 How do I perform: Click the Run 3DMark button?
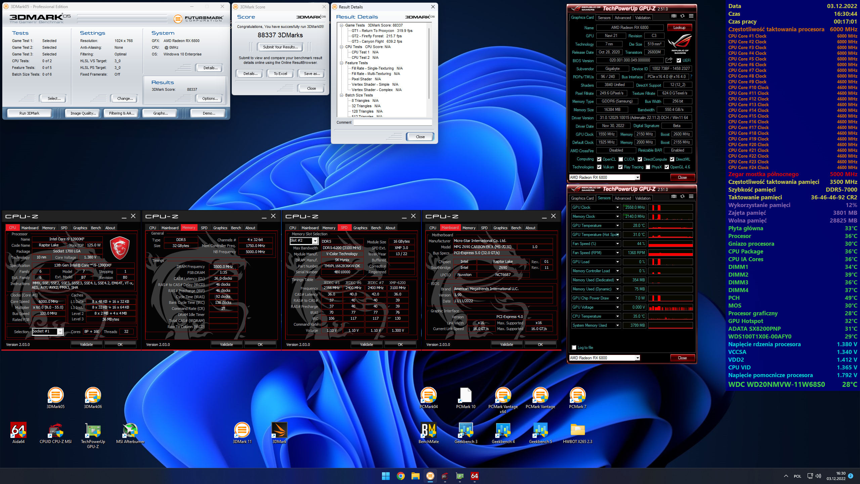pyautogui.click(x=29, y=113)
